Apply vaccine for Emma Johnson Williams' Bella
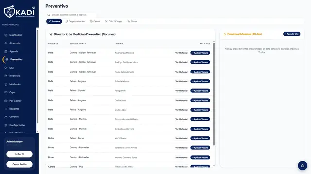This screenshot has height=174, width=311. (x=200, y=119)
